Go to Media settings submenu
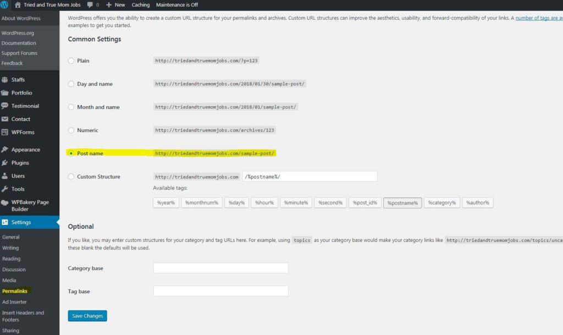The height and width of the screenshot is (335, 563). (9, 280)
